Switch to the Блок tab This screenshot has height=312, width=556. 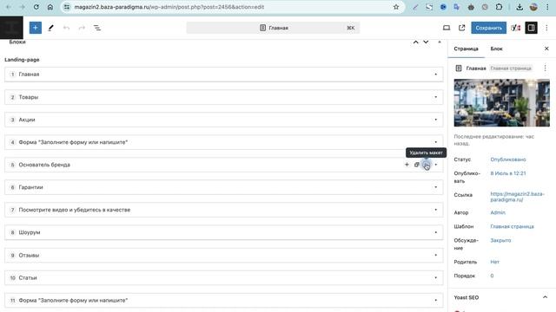(496, 49)
